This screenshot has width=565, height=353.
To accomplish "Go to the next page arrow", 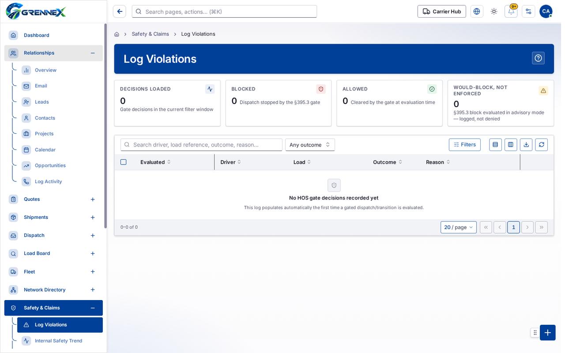I will point(527,227).
